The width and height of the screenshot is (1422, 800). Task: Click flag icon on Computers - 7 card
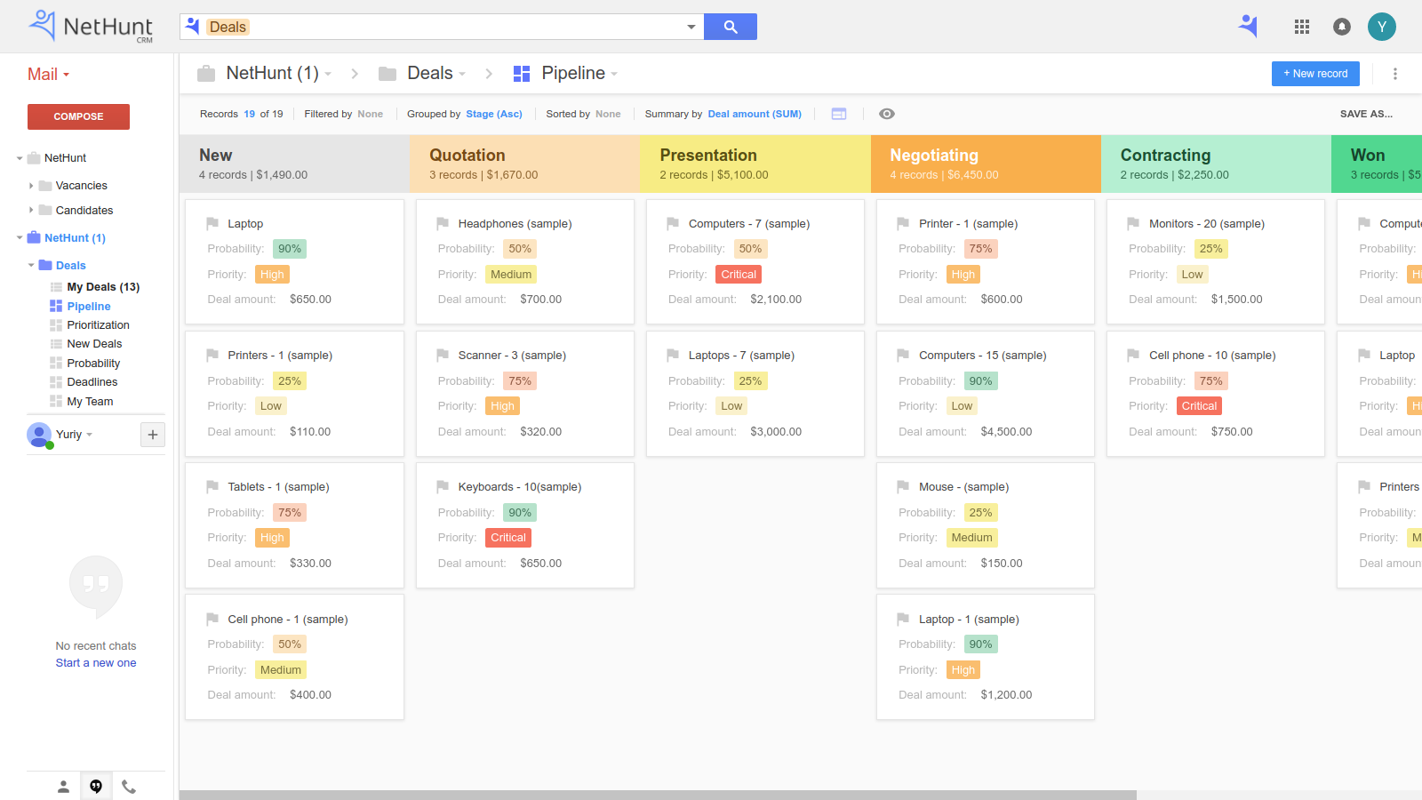coord(673,223)
